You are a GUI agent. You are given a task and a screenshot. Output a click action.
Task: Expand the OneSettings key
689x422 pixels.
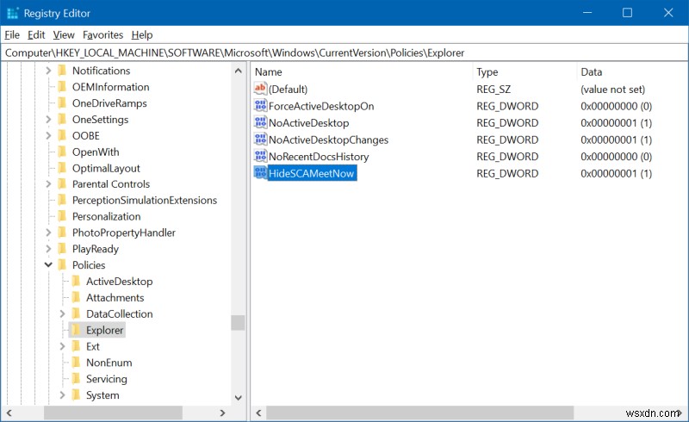tap(48, 119)
